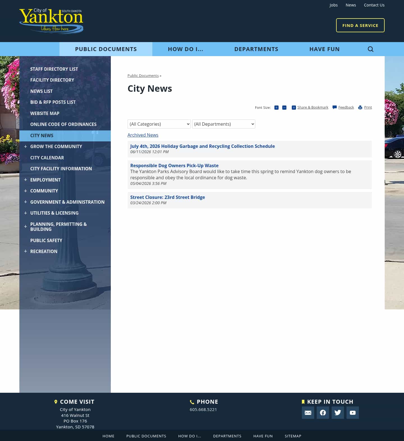The image size is (404, 441).
Task: Open Street Closure 23rd Street Bridge article
Action: tap(167, 197)
